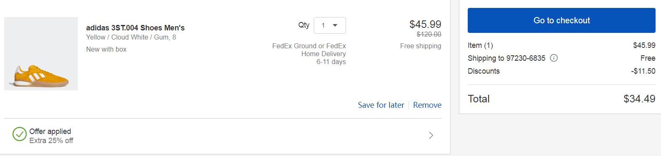Click the Free shipping label
661x156 pixels.
click(x=420, y=46)
